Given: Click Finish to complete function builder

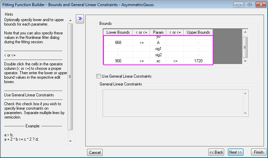Looking at the screenshot, I should click(x=258, y=152).
